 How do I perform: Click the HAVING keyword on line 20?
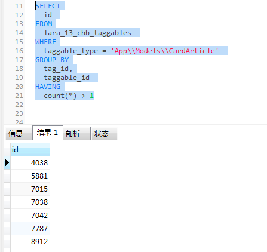pyautogui.click(x=48, y=87)
